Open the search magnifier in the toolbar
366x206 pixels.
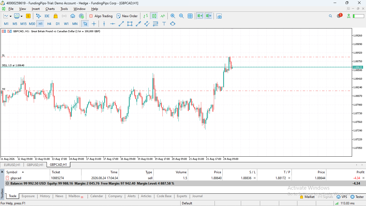pos(330,16)
